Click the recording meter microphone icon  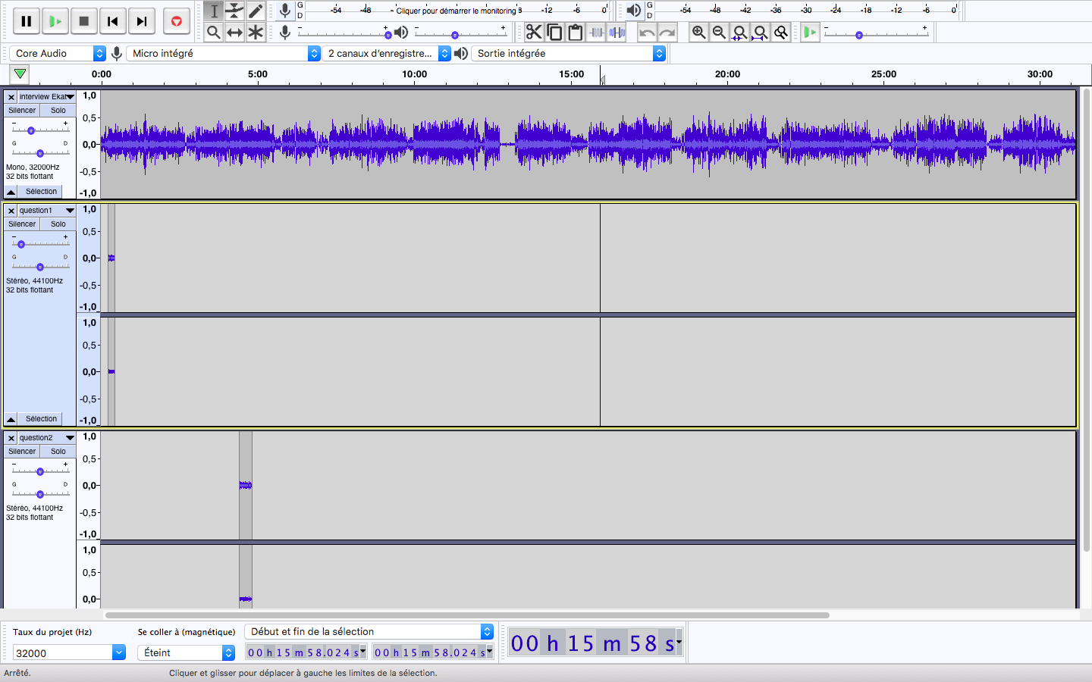[285, 11]
